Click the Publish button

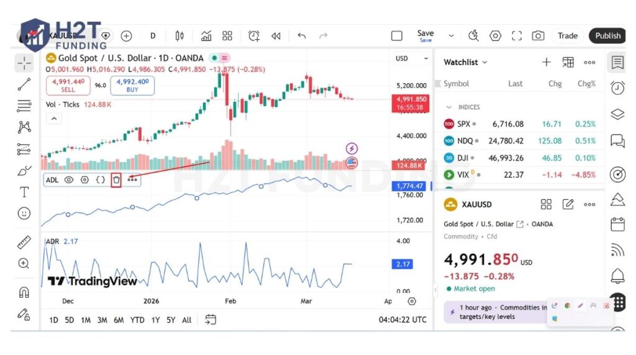[x=607, y=36]
